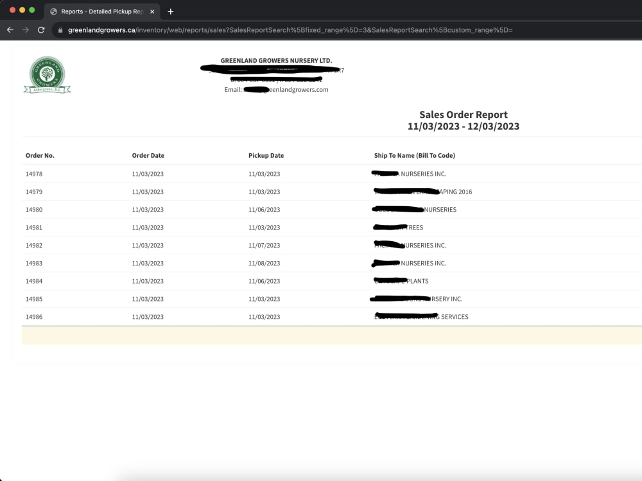The width and height of the screenshot is (642, 481).
Task: Click order date of order 14978
Action: [x=148, y=174]
